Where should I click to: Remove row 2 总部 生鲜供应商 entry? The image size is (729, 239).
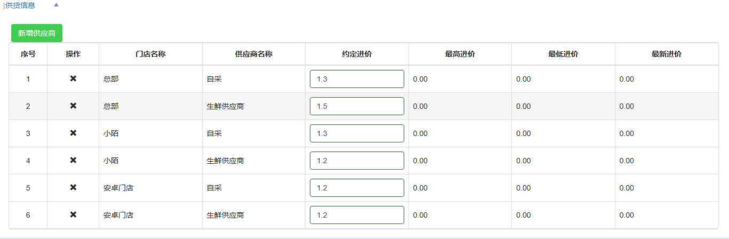(x=73, y=106)
